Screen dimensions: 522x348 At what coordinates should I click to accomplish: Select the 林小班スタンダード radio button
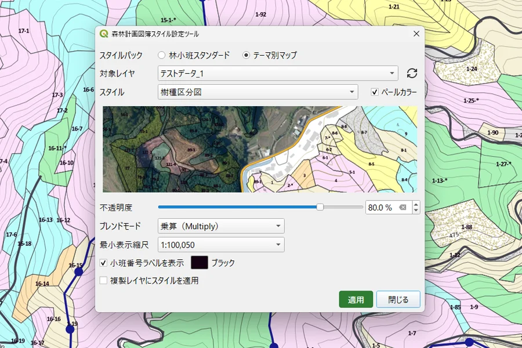tap(161, 55)
